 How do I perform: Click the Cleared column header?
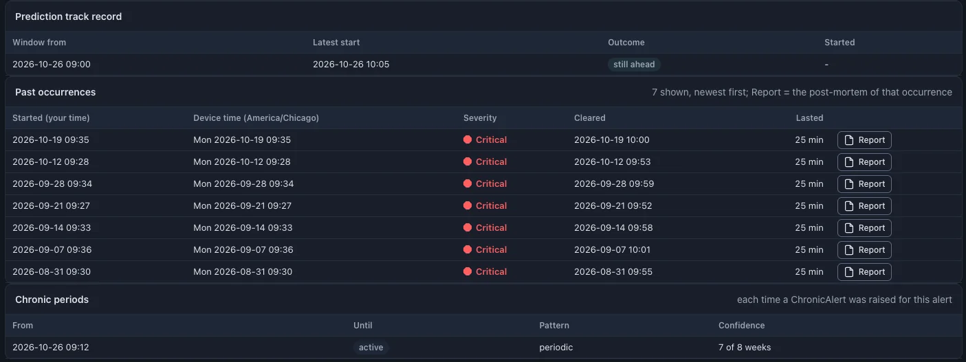pyautogui.click(x=590, y=118)
